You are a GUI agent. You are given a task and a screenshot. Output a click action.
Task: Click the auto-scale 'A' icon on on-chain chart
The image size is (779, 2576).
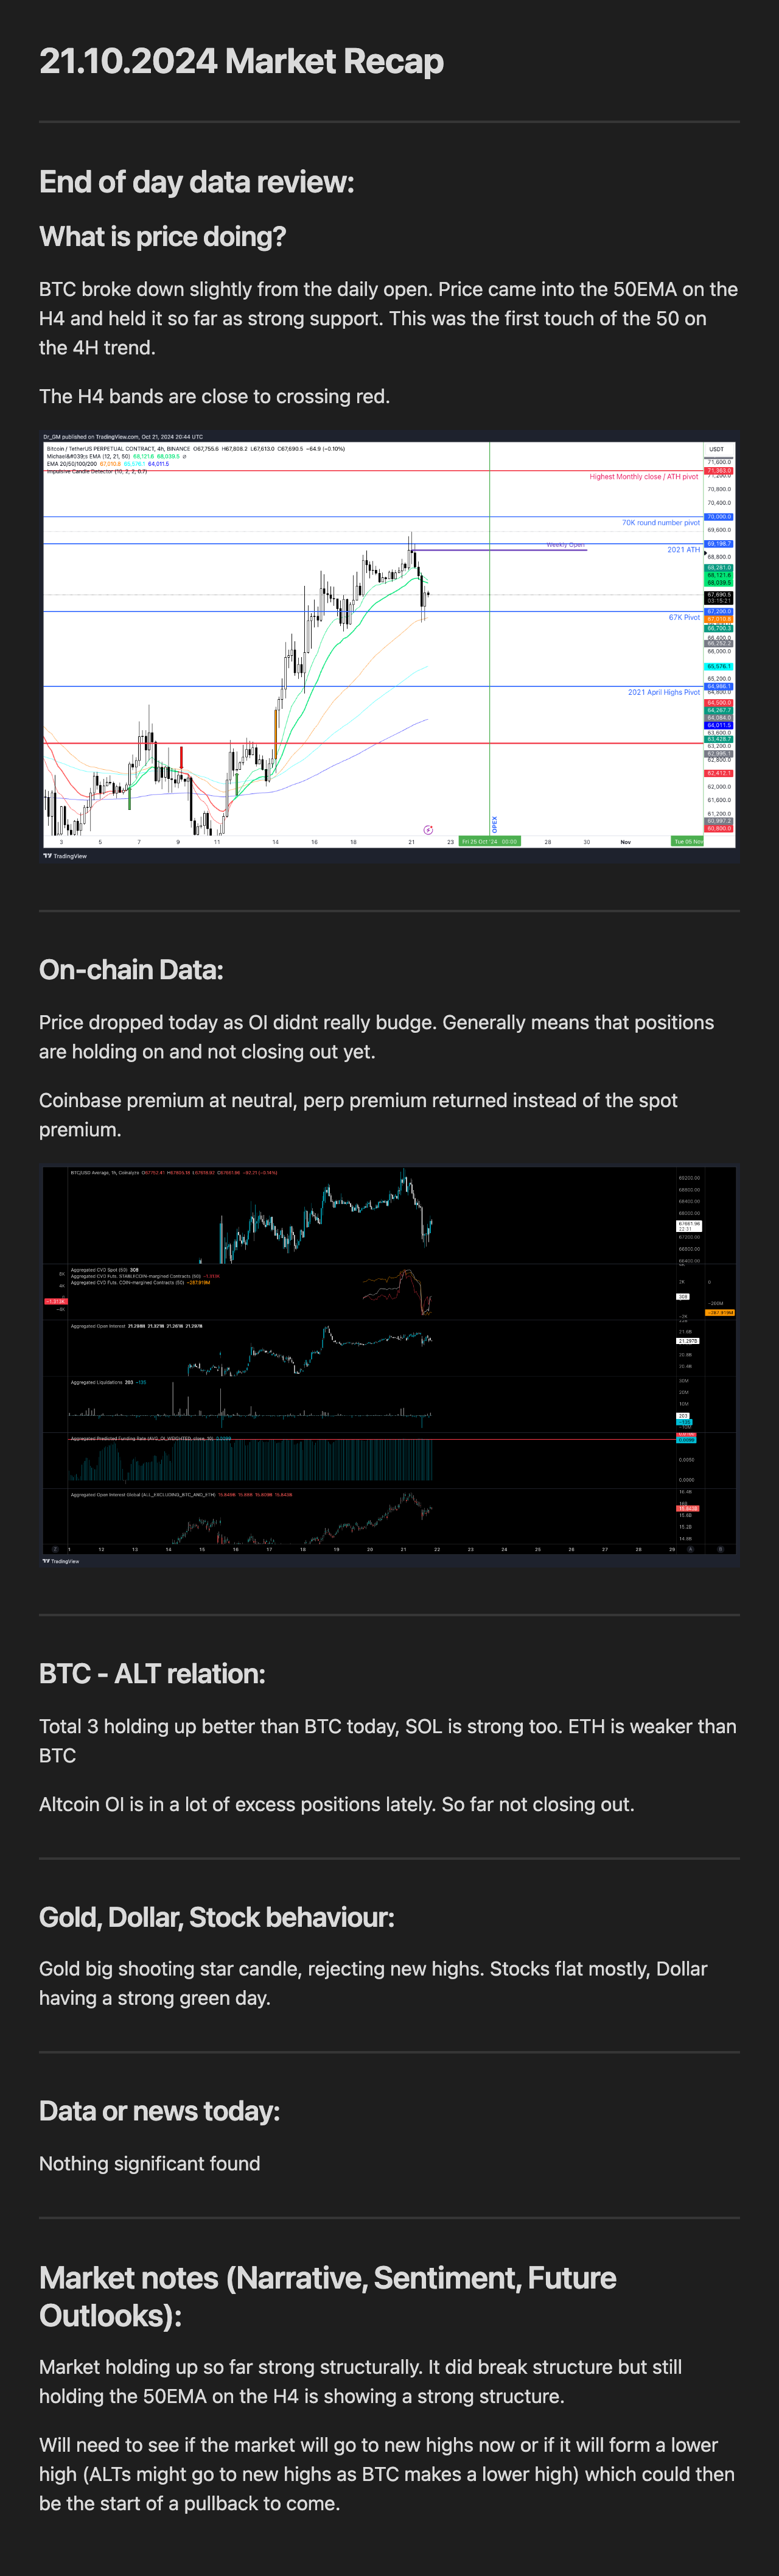tap(690, 1549)
